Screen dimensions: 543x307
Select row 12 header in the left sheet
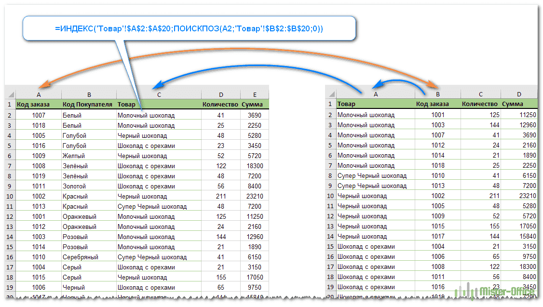[10, 217]
